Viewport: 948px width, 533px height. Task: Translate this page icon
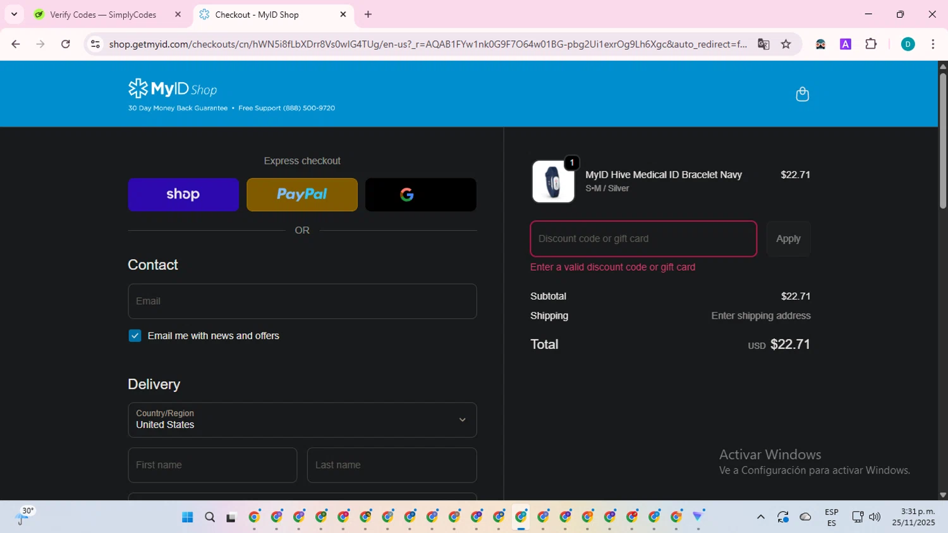coord(763,44)
